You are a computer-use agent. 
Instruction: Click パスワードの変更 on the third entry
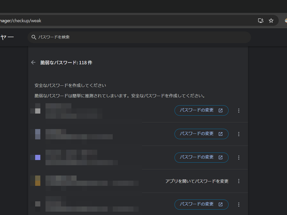[x=201, y=157]
